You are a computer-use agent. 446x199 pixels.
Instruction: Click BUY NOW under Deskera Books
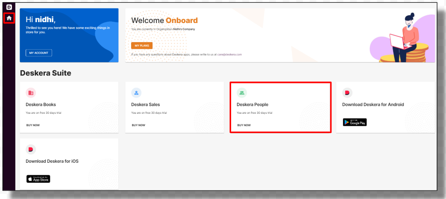(x=33, y=125)
